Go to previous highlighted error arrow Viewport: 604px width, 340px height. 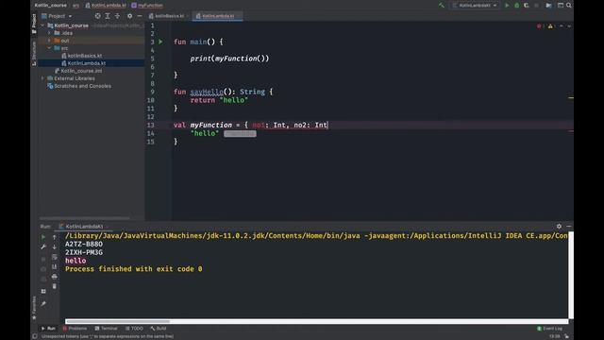[562, 26]
